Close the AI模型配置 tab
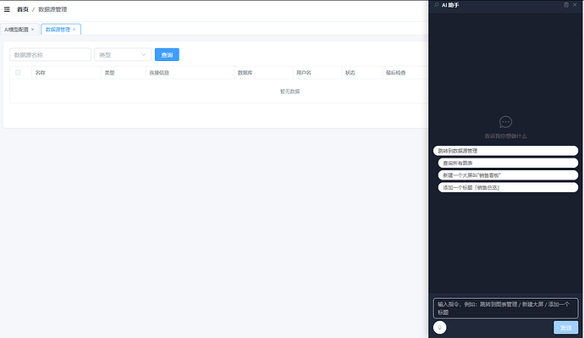This screenshot has height=338, width=584. click(33, 30)
